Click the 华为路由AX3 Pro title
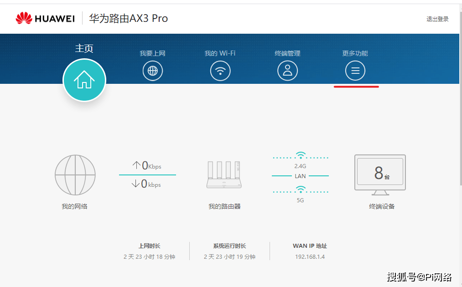The width and height of the screenshot is (462, 287). click(129, 18)
